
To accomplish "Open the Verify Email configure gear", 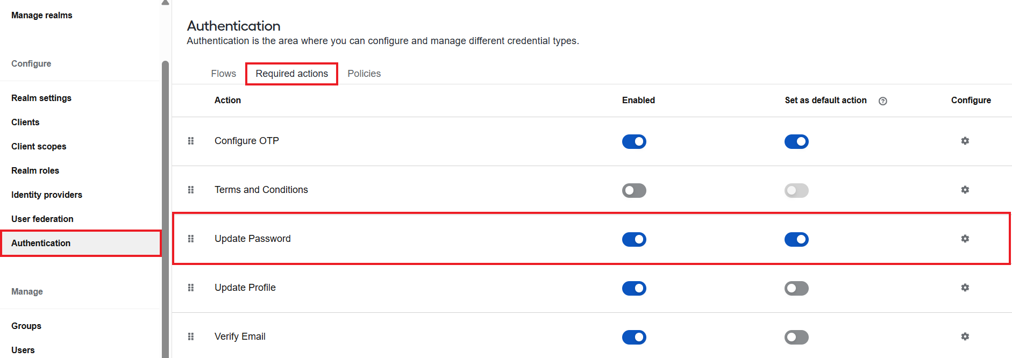I will tap(965, 336).
